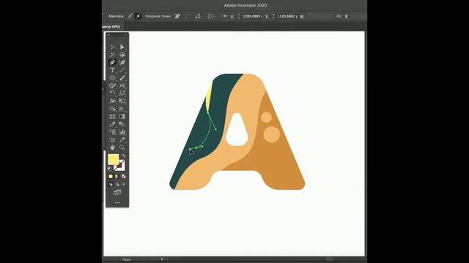Select the Direct Selection tool

[122, 47]
